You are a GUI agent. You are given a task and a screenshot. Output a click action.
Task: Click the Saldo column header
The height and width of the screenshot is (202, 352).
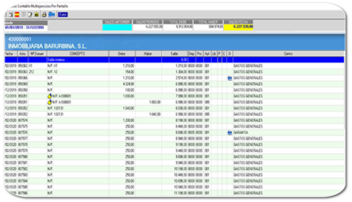175,53
